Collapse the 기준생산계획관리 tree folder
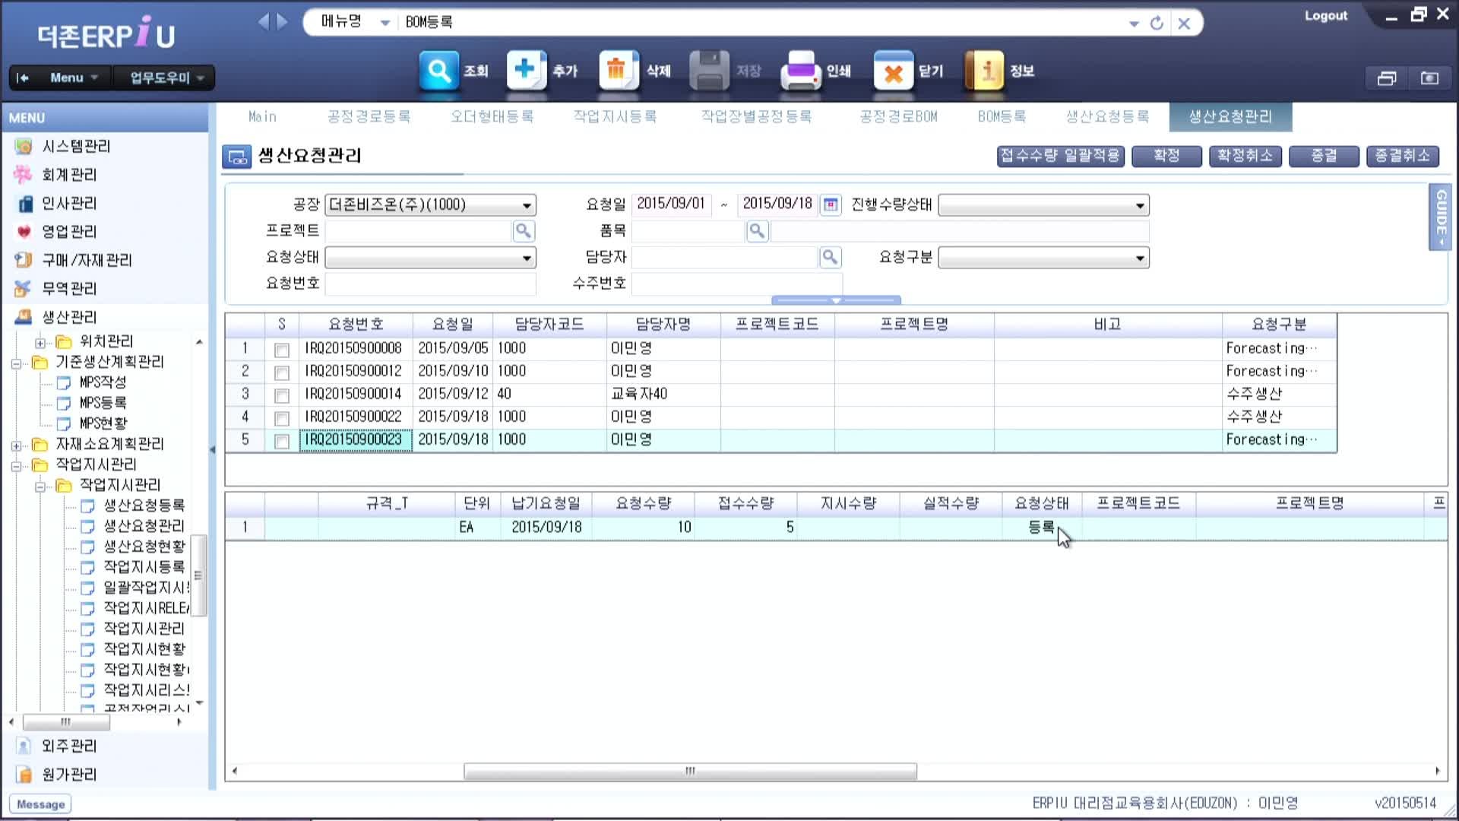Image resolution: width=1459 pixels, height=821 pixels. click(x=16, y=363)
